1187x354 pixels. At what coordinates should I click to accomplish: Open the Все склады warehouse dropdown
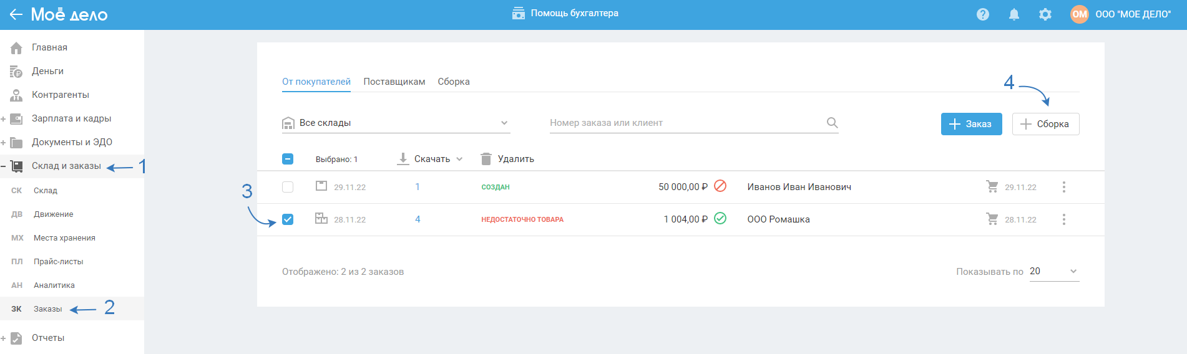click(x=396, y=123)
